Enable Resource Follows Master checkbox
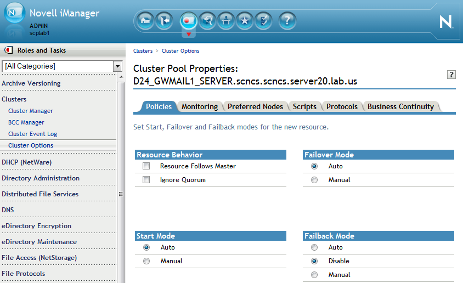The height and width of the screenshot is (283, 463). 146,166
